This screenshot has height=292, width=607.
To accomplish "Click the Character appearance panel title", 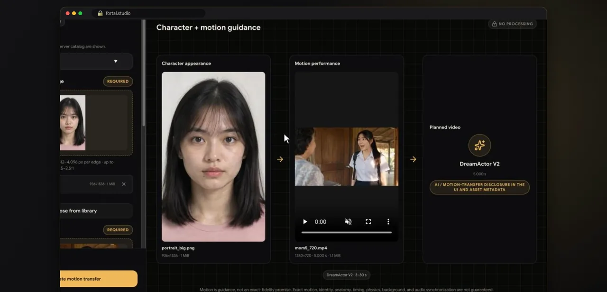I will (x=186, y=64).
